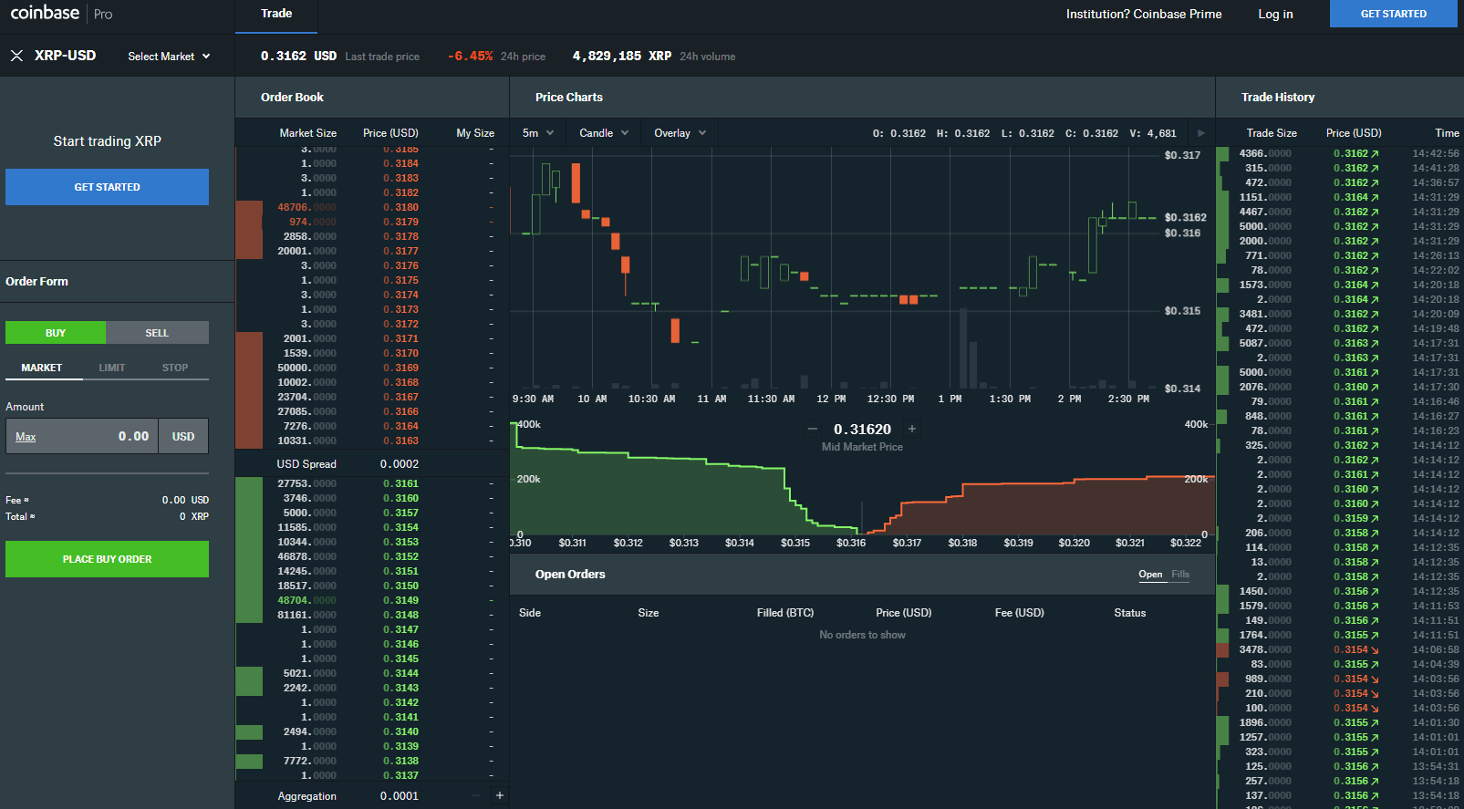
Task: Click the Fee label in Order Form
Action: click(x=16, y=500)
